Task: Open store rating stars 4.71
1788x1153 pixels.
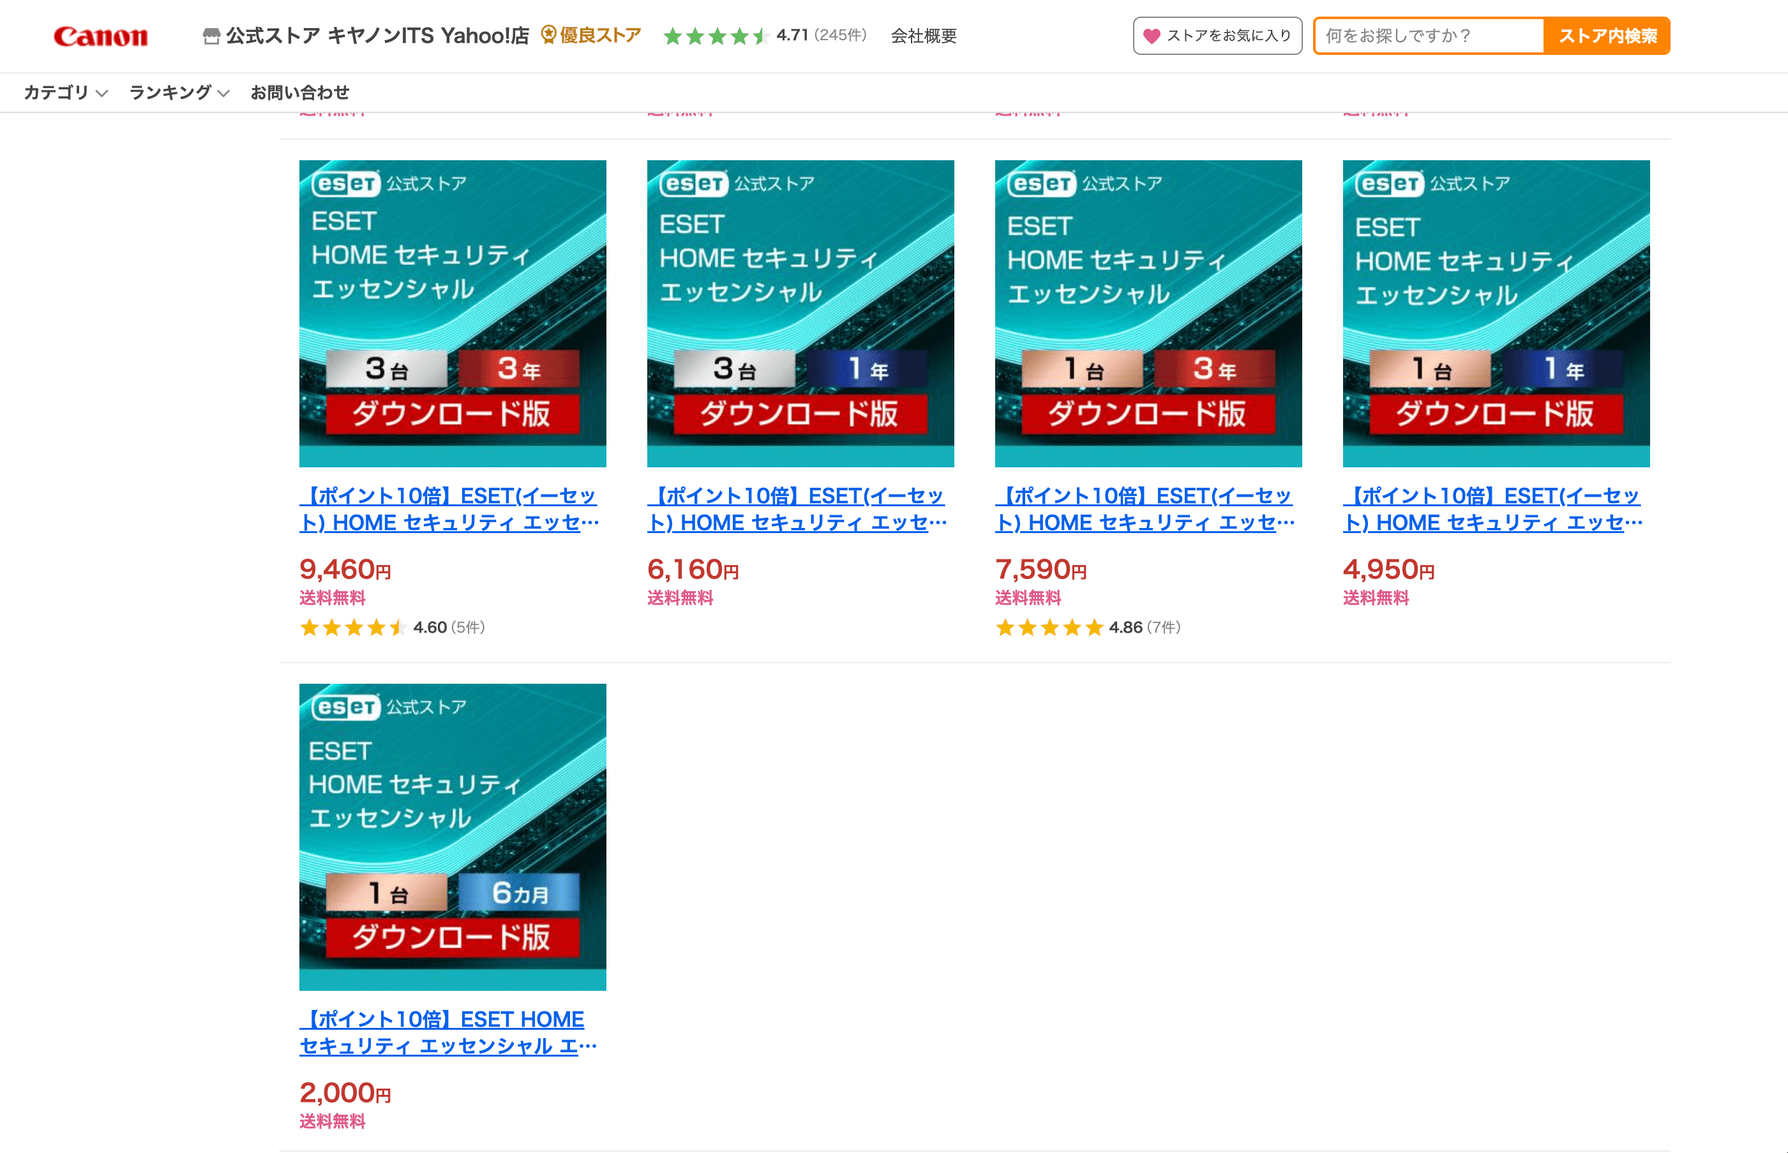Action: [716, 36]
